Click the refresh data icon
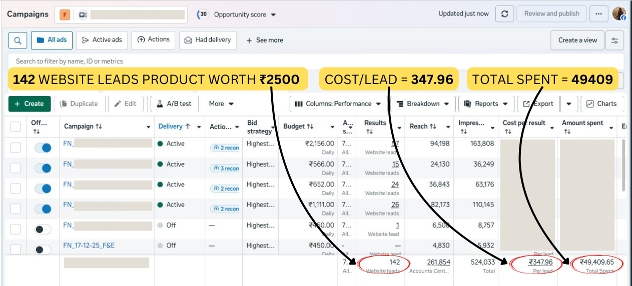 tap(504, 14)
